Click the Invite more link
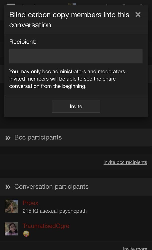This screenshot has height=250, width=152. pyautogui.click(x=135, y=248)
